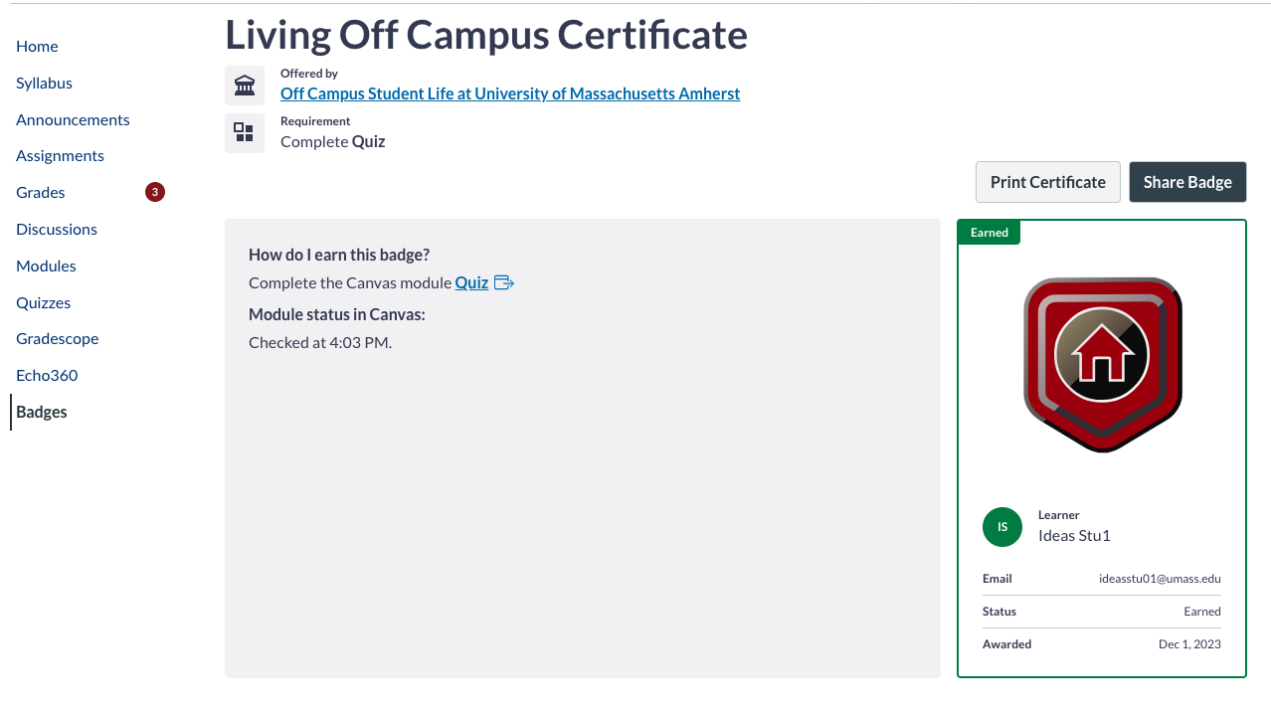Open Gradescope from course navigation
Viewport: 1271px width, 716px height.
(x=57, y=339)
